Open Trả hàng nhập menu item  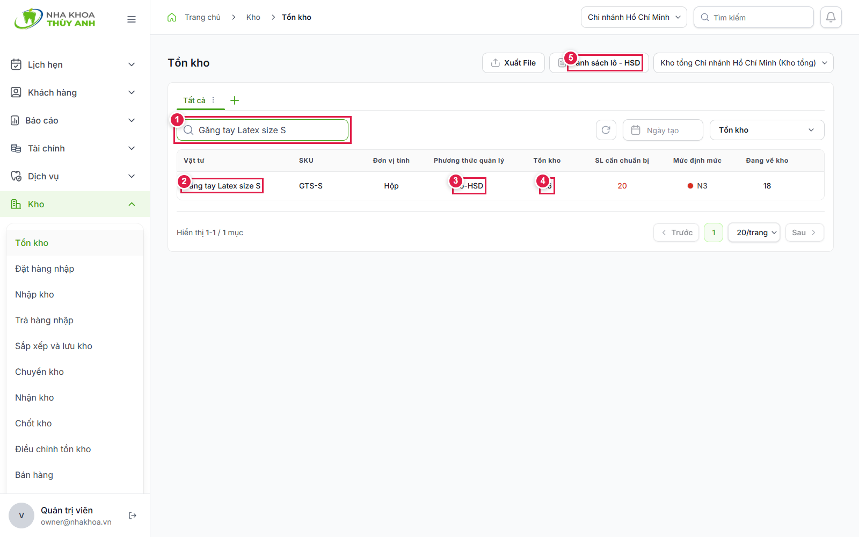tap(75, 320)
